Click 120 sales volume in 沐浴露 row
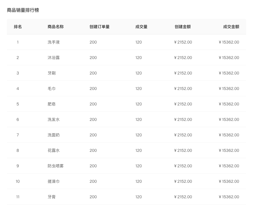Screen dimensions: 253x214 (x=139, y=58)
